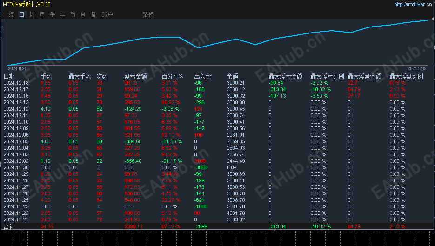This screenshot has height=246, width=435.
Task: Open the 币 currency tab
Action: tap(73, 14)
